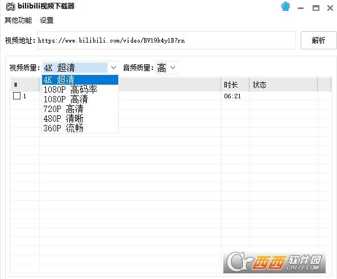
Task: Close the bilibili downloader window
Action: click(x=330, y=8)
